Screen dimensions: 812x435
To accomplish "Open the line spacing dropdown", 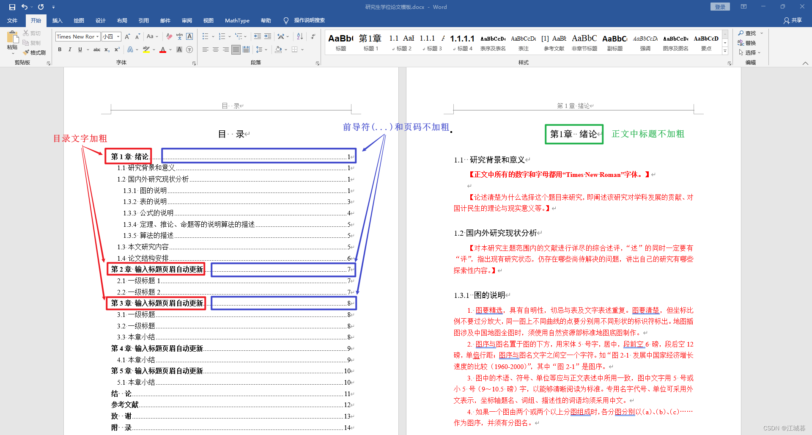I will point(262,50).
